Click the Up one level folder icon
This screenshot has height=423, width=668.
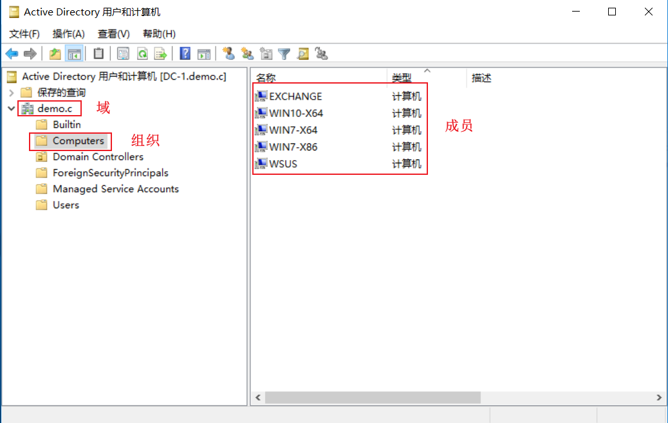(55, 54)
